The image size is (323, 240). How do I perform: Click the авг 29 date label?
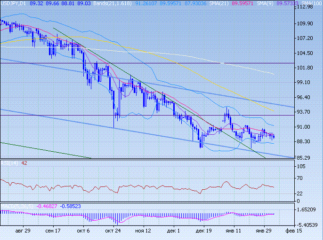23,232
